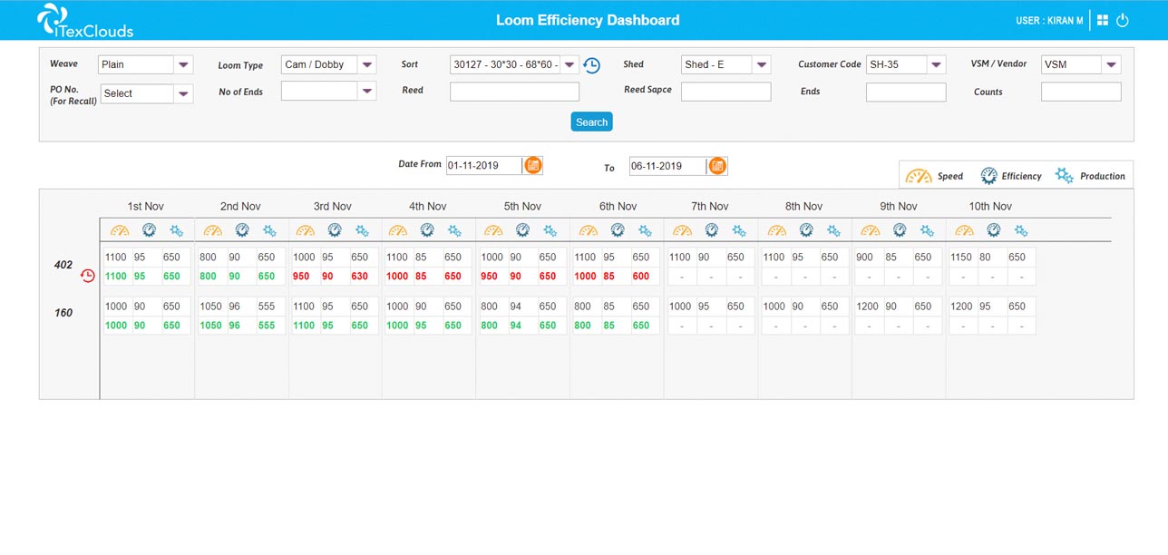Open the To date calendar picker

[x=717, y=165]
